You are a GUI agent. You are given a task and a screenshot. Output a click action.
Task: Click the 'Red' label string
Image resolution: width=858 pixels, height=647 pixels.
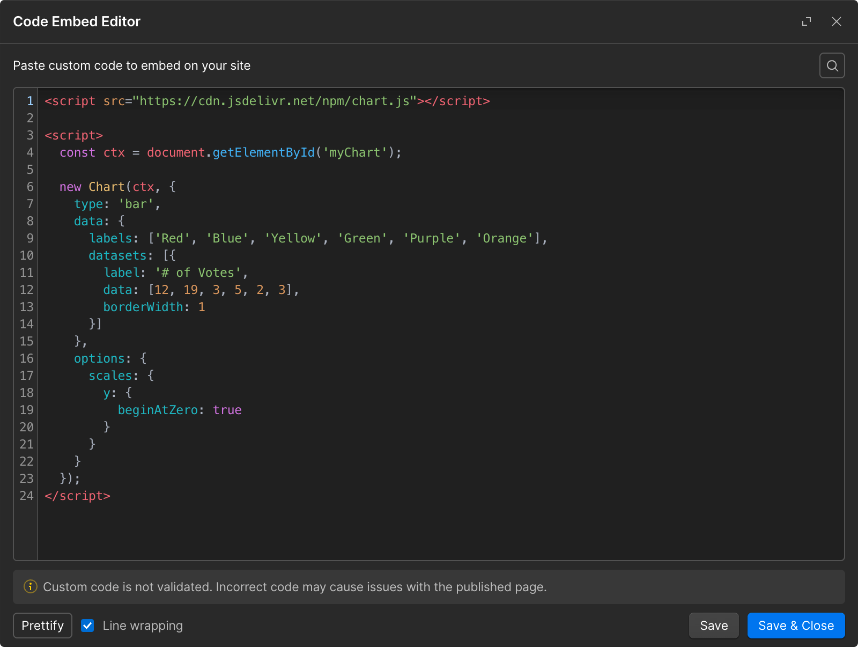[x=172, y=238]
